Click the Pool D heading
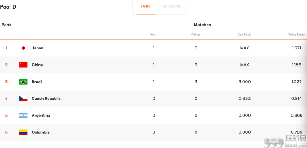 tap(8, 7)
